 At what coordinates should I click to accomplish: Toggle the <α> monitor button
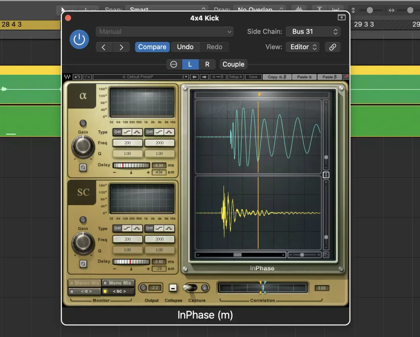(x=85, y=291)
